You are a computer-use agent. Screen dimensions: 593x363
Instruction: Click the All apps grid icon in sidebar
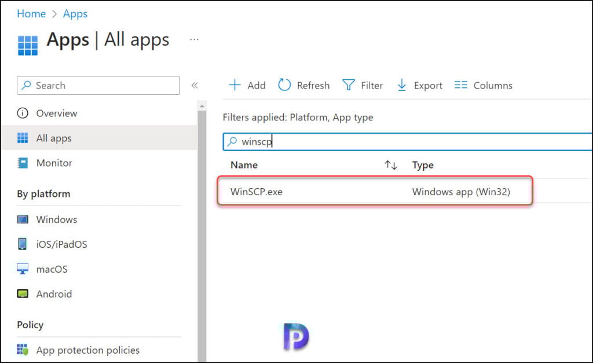23,138
